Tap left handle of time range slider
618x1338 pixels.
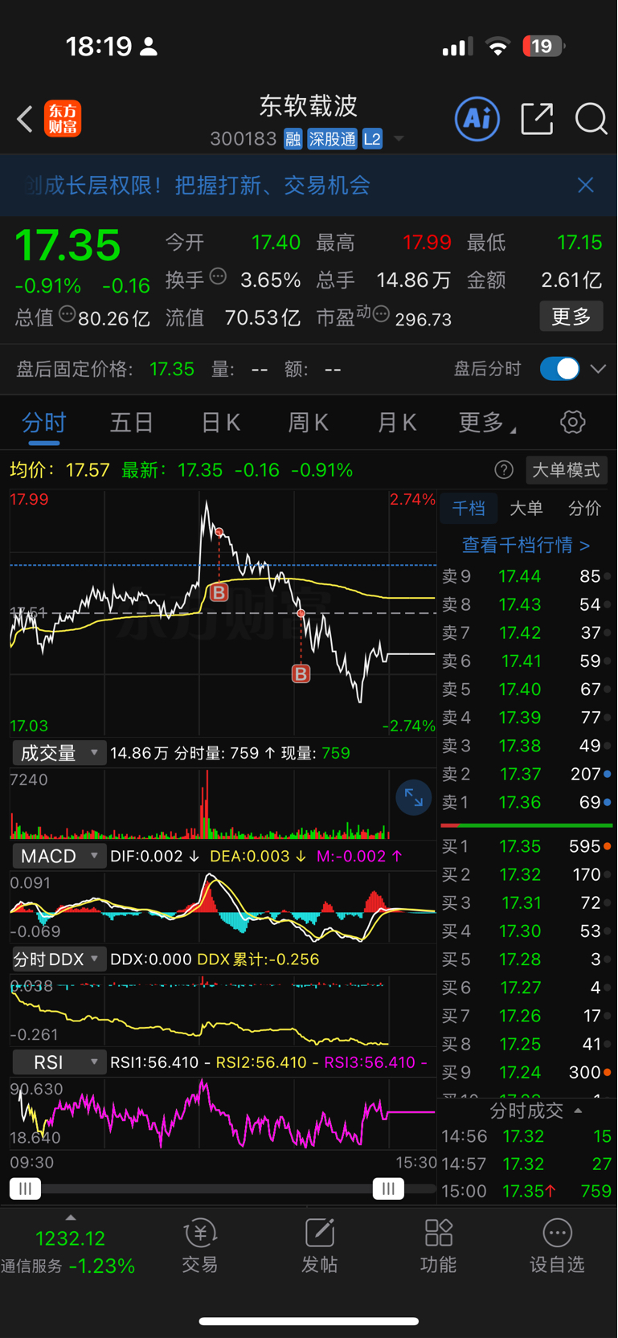25,1189
